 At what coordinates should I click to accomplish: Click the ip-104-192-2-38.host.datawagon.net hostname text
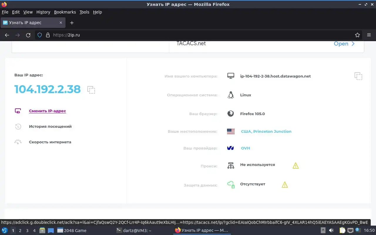pyautogui.click(x=276, y=76)
